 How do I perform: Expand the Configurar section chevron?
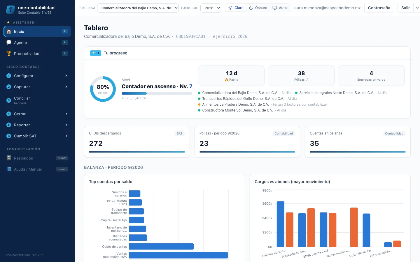pos(66,76)
